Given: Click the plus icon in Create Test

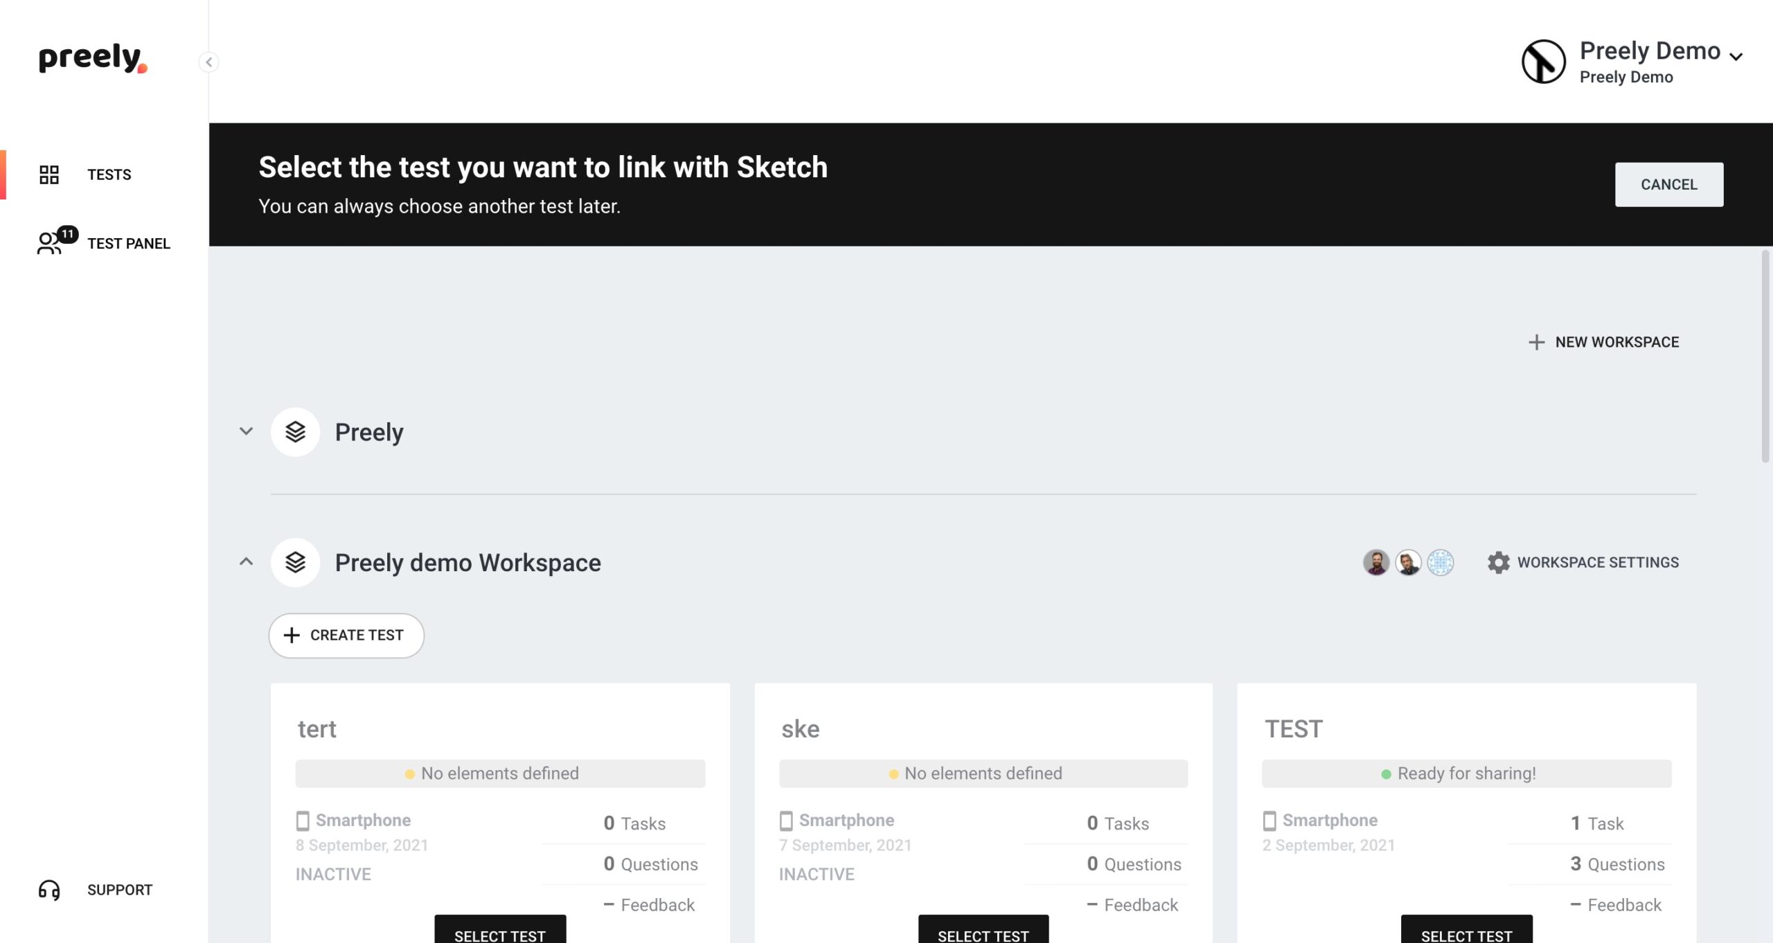Looking at the screenshot, I should (292, 636).
